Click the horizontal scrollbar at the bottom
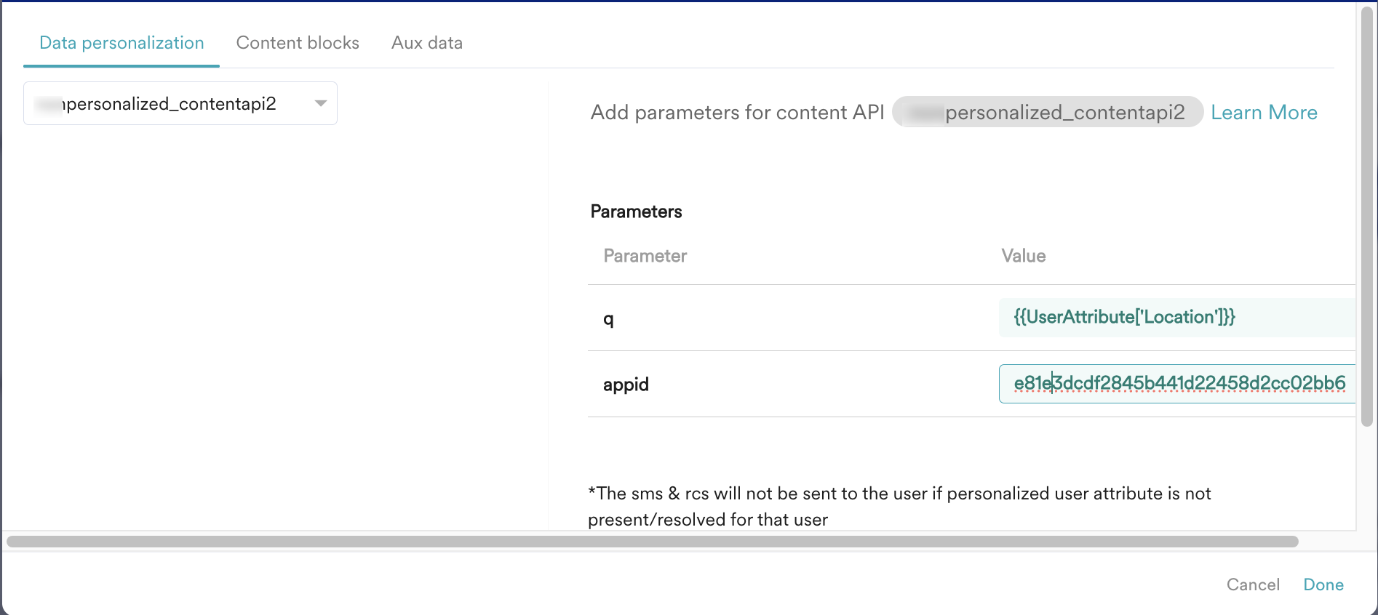 (652, 542)
